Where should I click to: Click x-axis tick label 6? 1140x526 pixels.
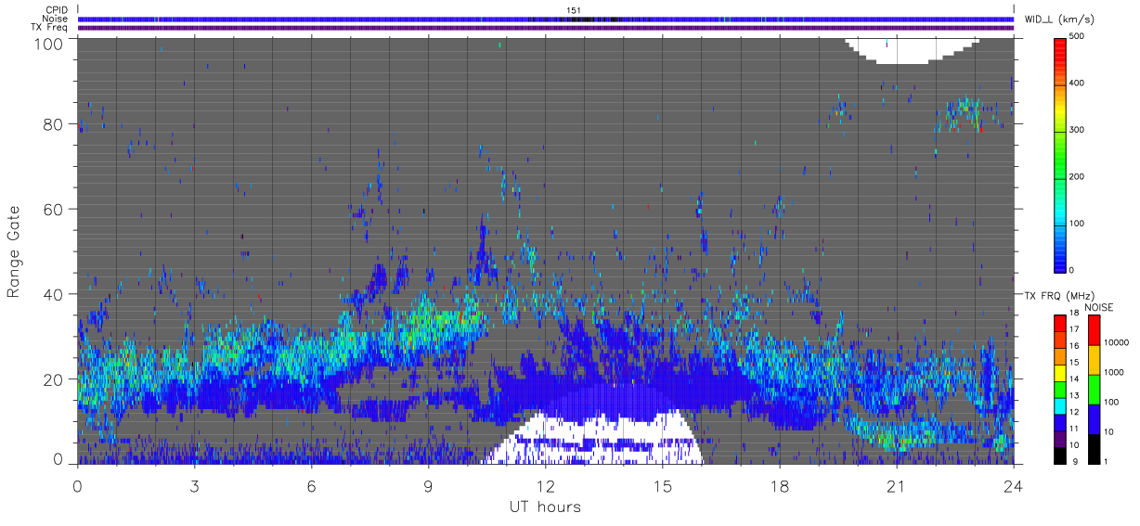(x=311, y=486)
